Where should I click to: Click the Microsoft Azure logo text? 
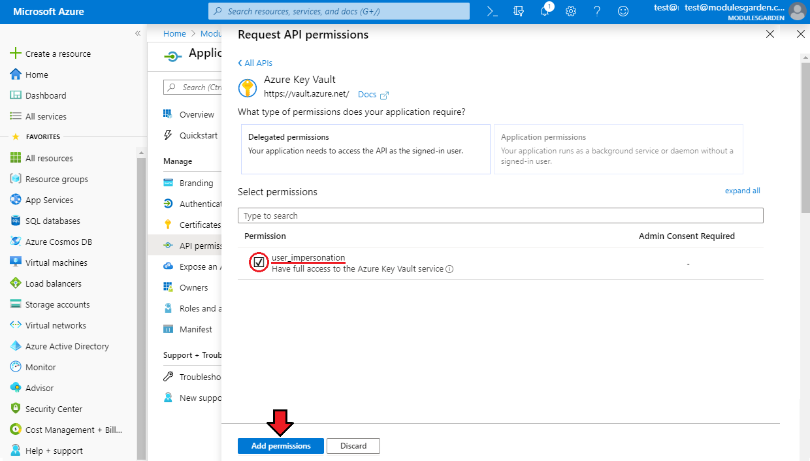48,11
